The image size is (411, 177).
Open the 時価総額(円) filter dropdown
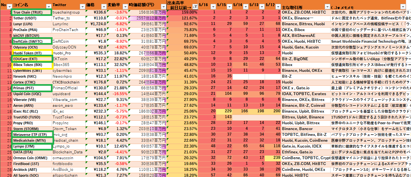pos(163,6)
